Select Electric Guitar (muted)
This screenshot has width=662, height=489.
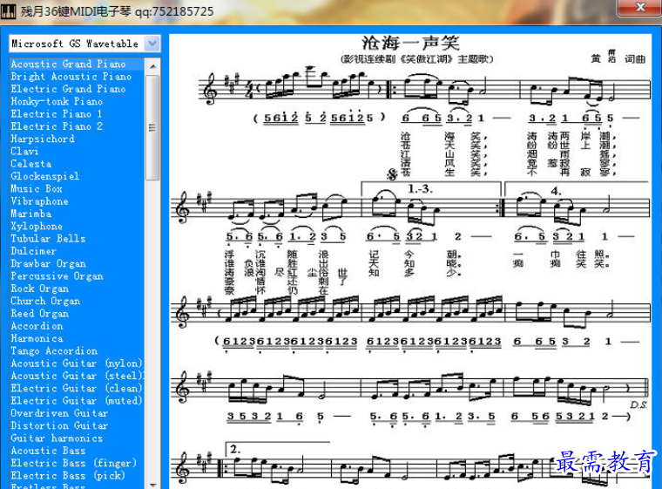click(77, 401)
